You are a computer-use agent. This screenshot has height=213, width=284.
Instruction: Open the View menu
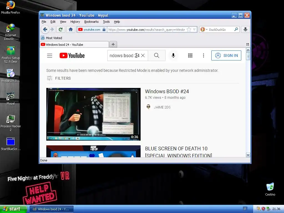pyautogui.click(x=63, y=22)
